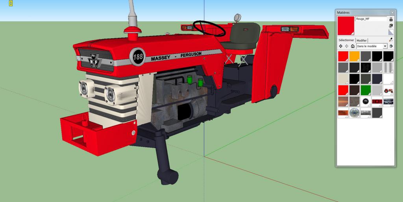Click the Rouge_MF material name field
Screen dimensions: 403x202
pos(371,19)
